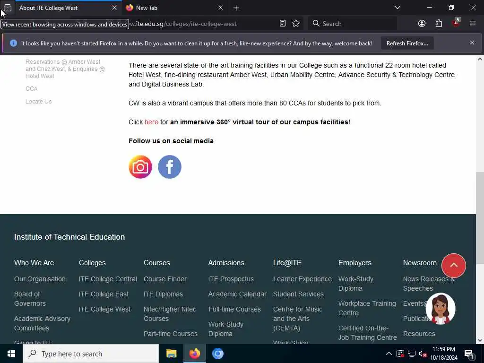Open ITE College East footer link
Image resolution: width=484 pixels, height=363 pixels.
104,294
